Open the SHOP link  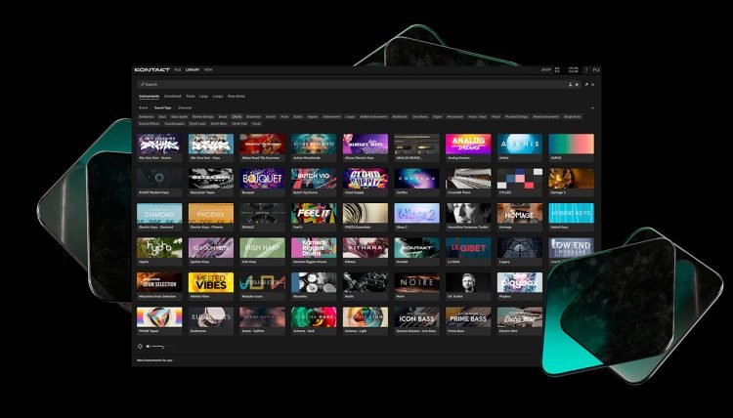click(x=546, y=70)
